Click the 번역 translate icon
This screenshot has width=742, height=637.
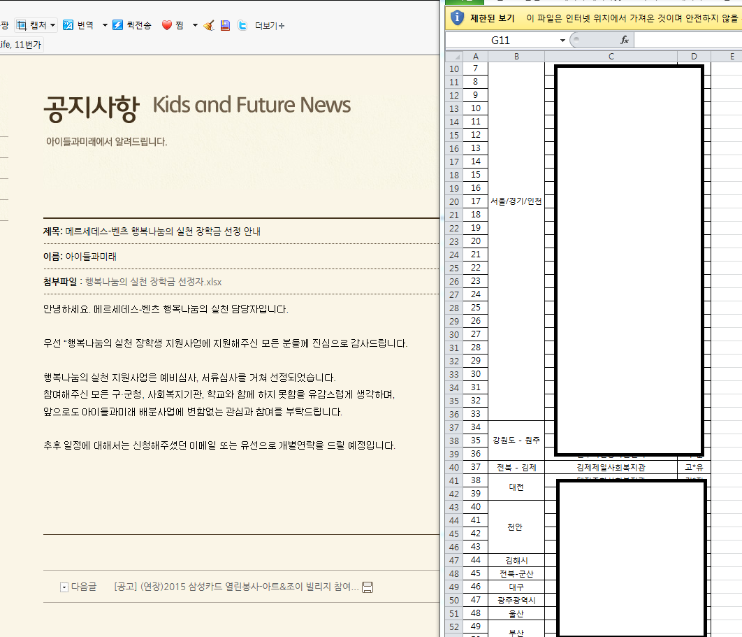(68, 25)
